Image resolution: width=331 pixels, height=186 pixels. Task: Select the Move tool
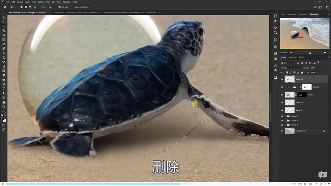coord(4,17)
